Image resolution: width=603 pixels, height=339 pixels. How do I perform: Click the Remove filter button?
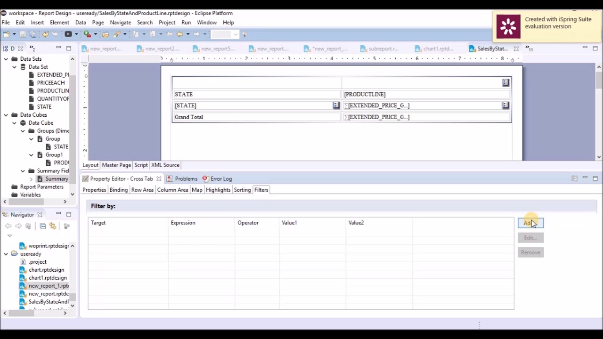click(x=530, y=252)
